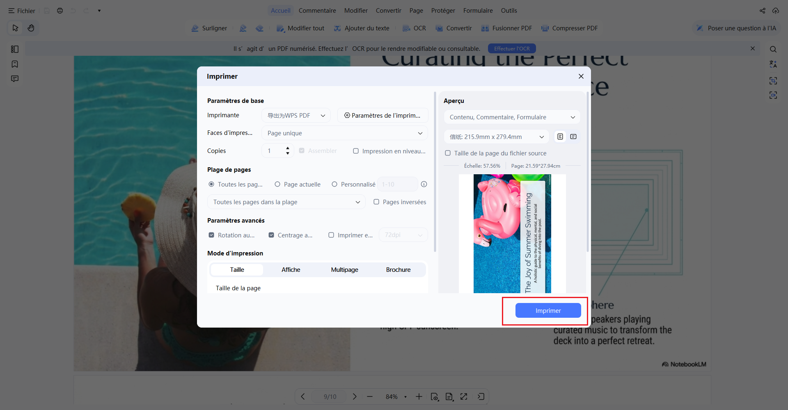Click the print icon in the top toolbar
788x410 pixels.
pyautogui.click(x=60, y=11)
